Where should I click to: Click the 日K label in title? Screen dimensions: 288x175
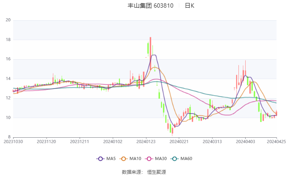pyautogui.click(x=190, y=6)
